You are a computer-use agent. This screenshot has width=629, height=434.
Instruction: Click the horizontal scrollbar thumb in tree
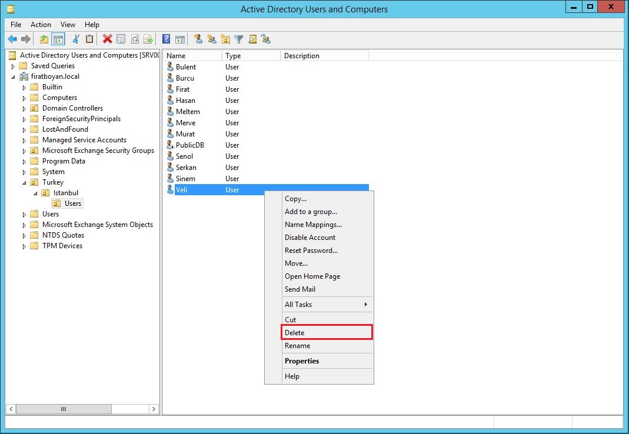point(64,409)
